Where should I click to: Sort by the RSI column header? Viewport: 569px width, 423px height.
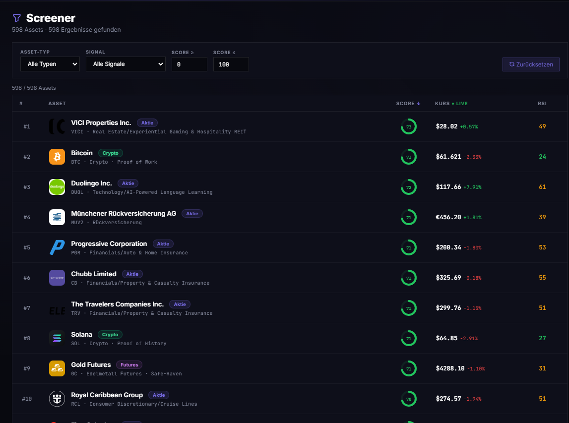click(x=542, y=103)
